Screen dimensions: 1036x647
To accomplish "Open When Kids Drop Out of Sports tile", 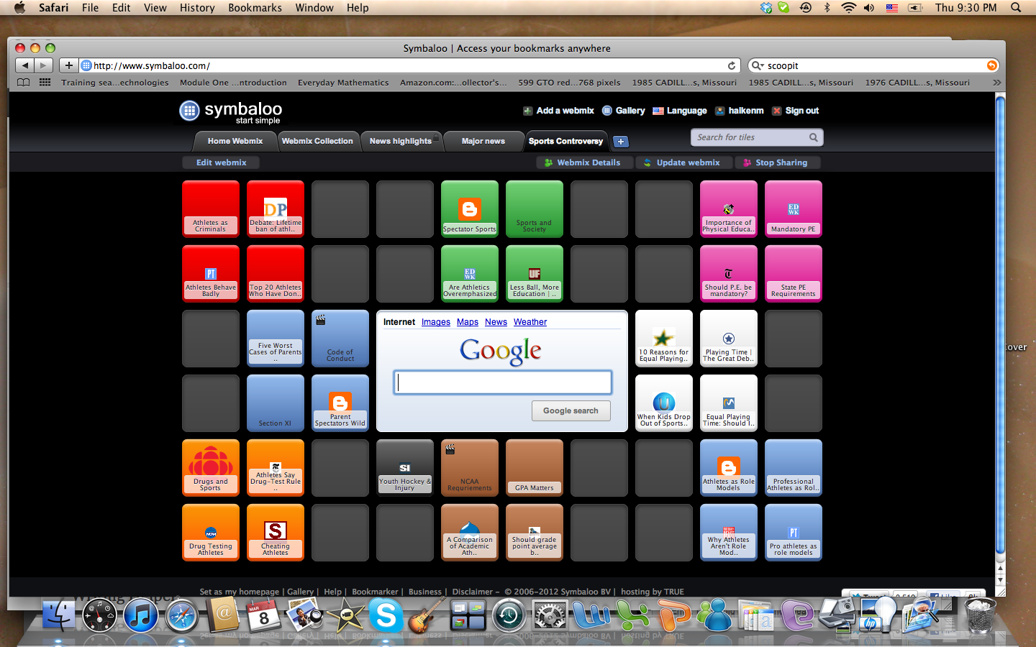I will pos(664,403).
